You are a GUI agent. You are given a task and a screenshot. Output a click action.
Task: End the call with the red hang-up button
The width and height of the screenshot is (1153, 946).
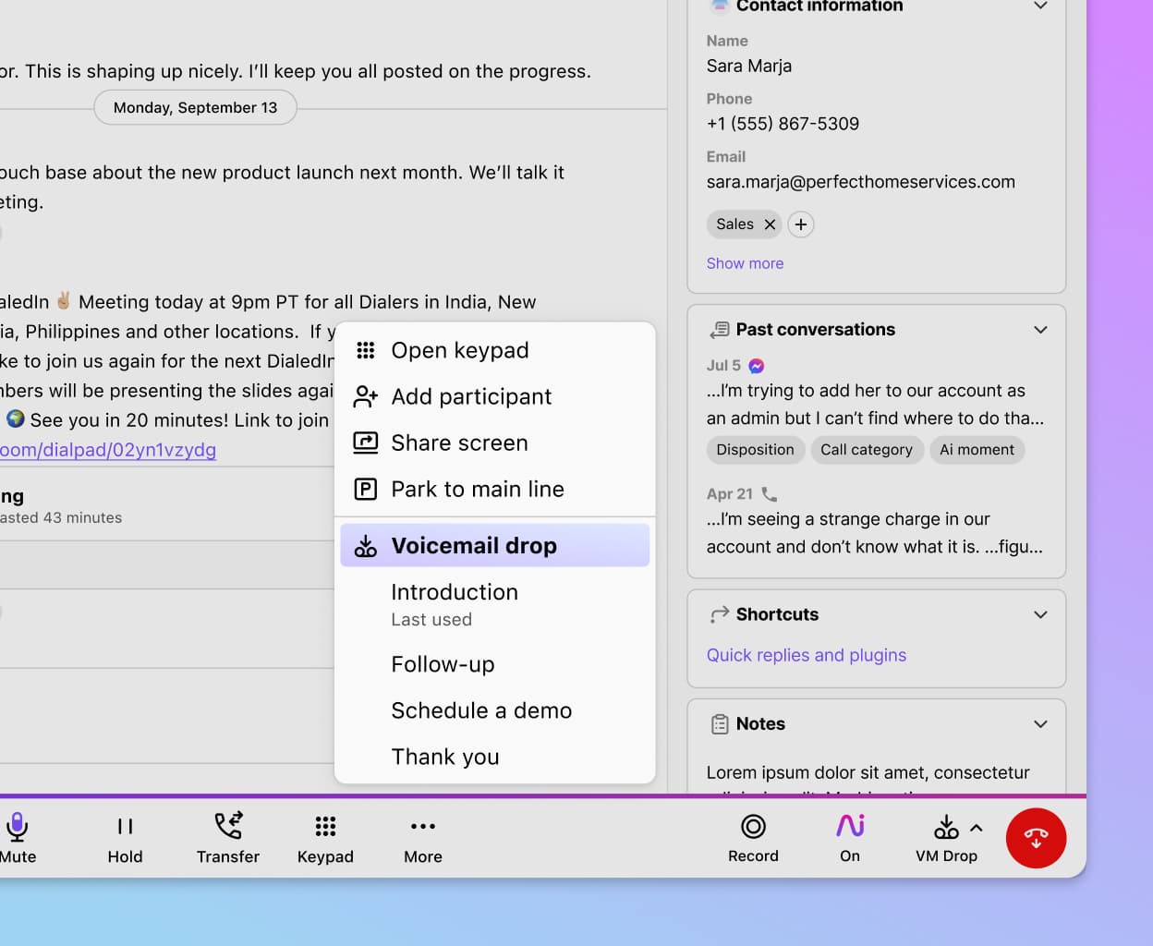pyautogui.click(x=1036, y=838)
